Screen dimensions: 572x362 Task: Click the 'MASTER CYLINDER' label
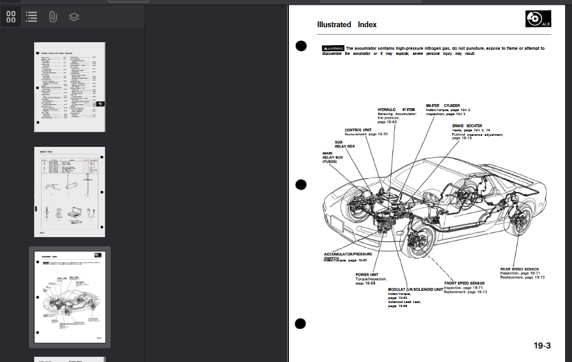tap(443, 106)
